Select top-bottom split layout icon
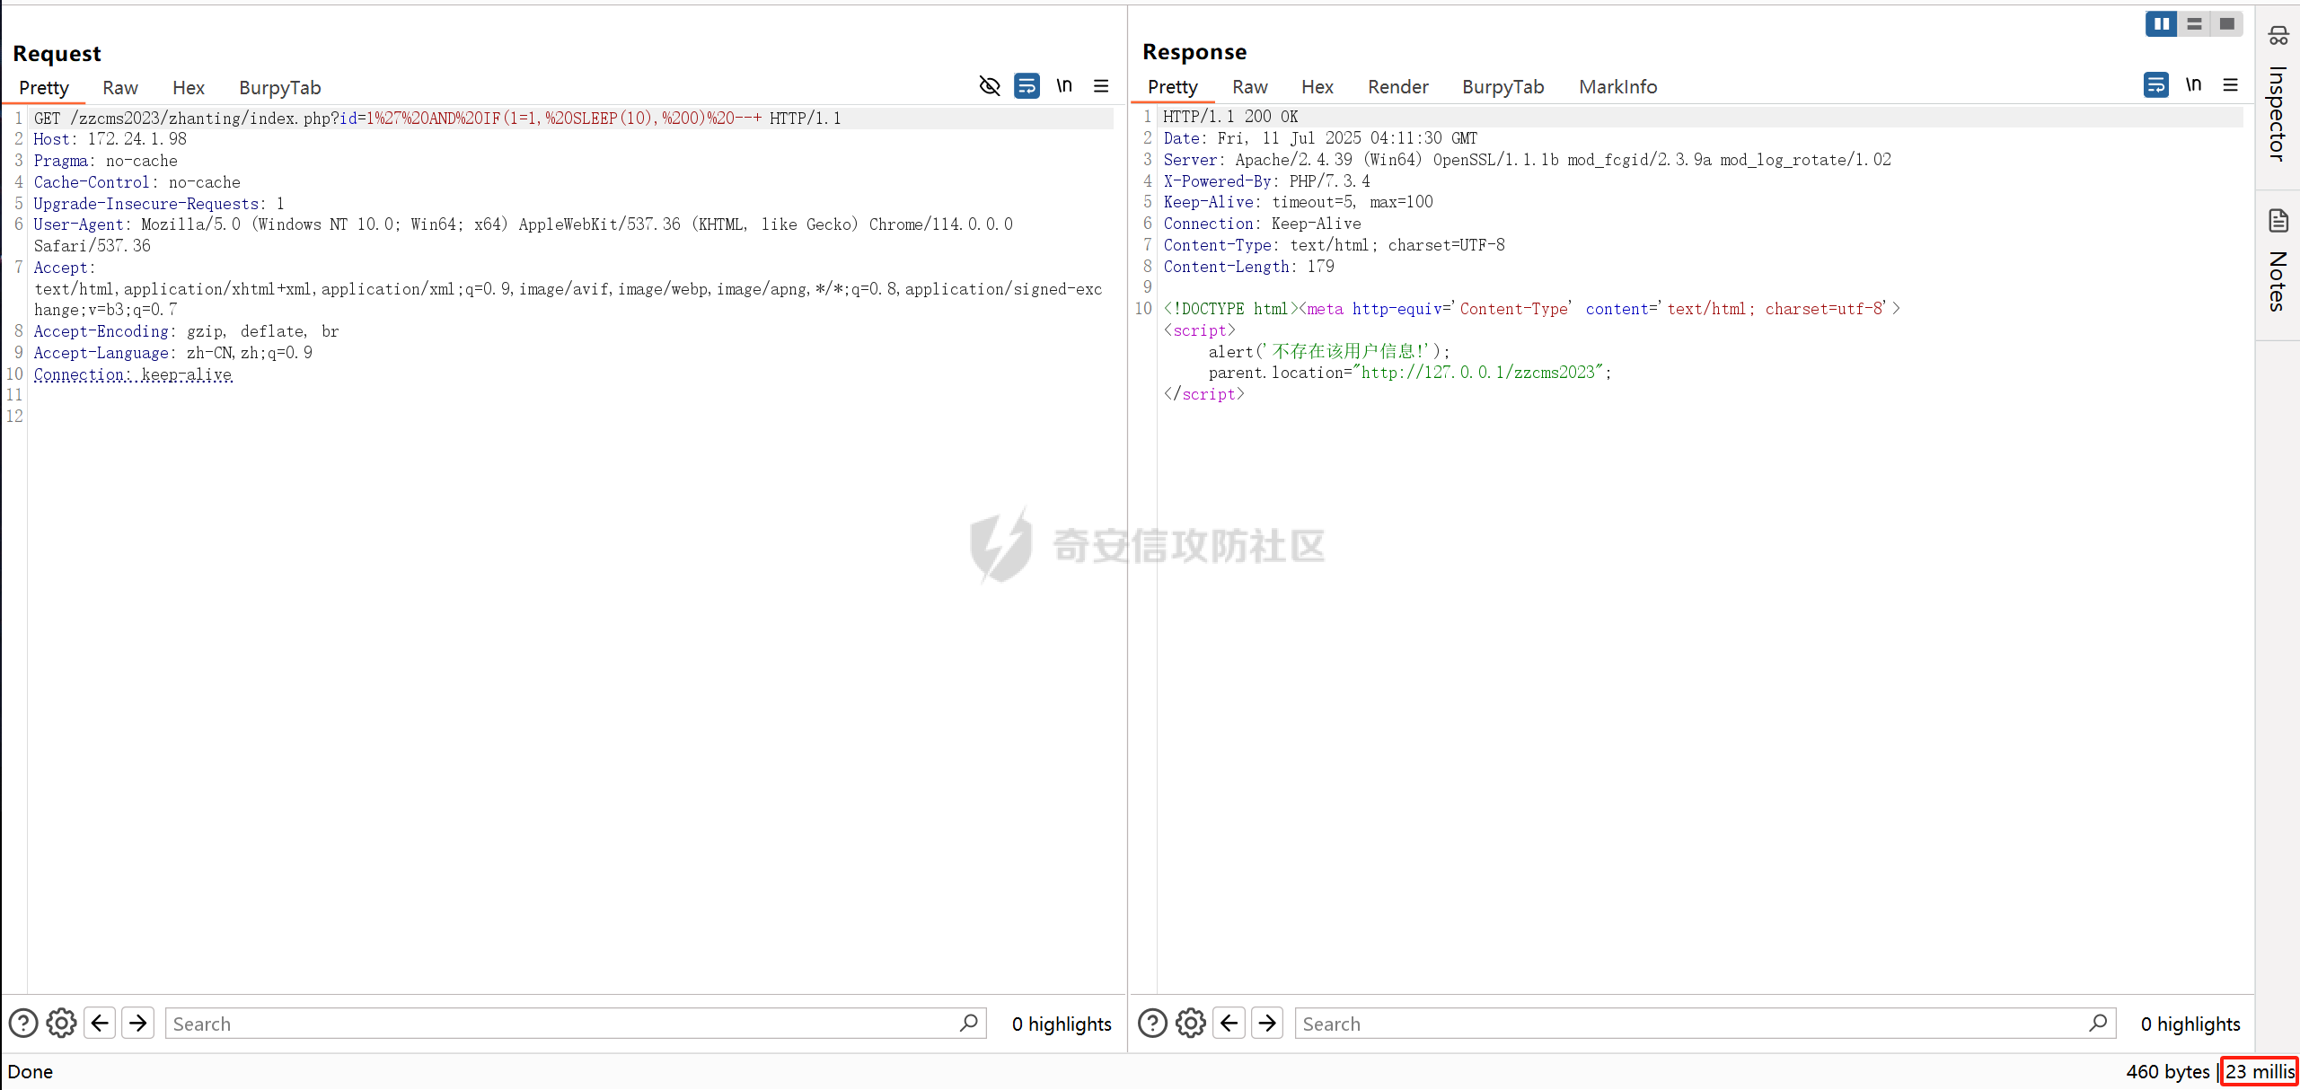Viewport: 2300px width, 1090px height. point(2194,24)
